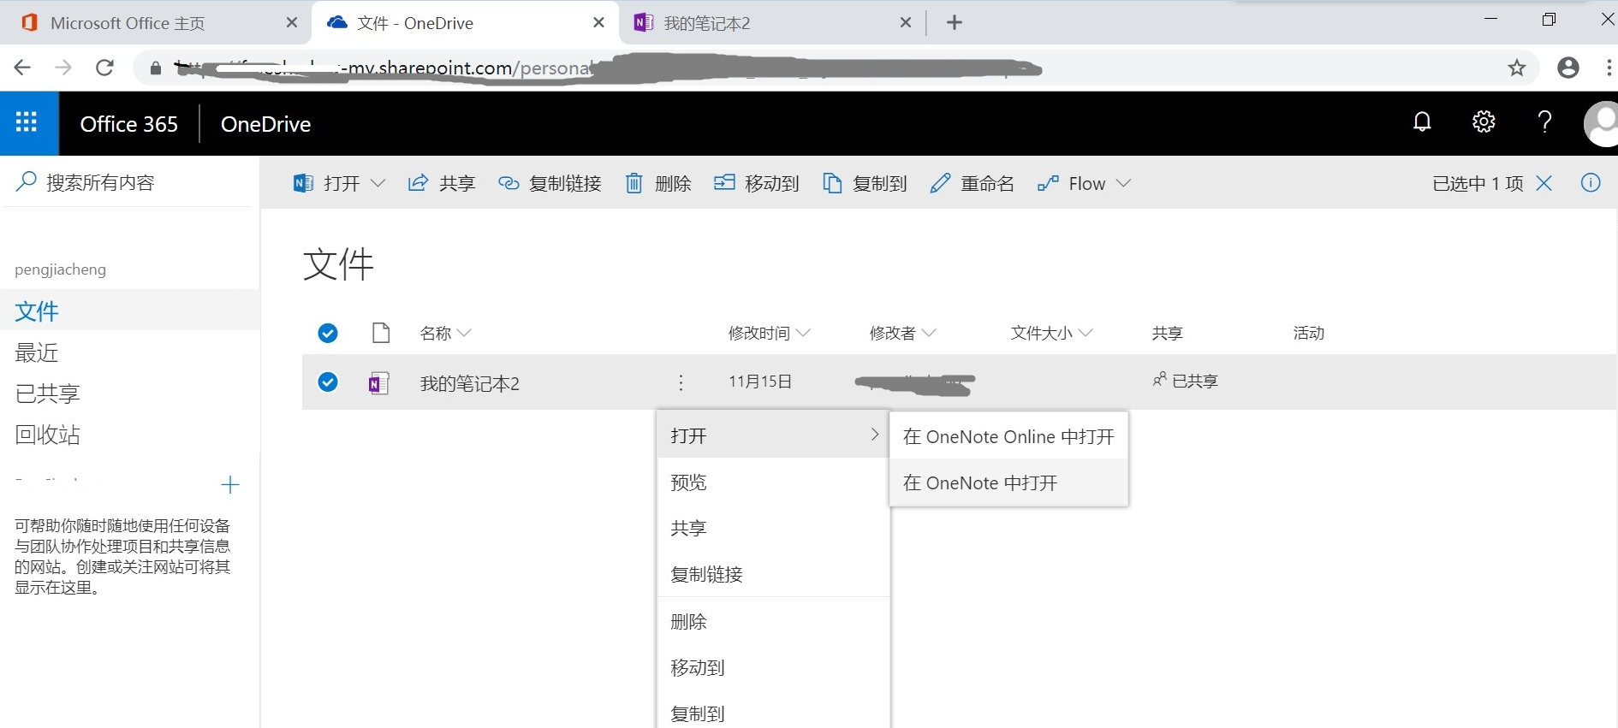This screenshot has height=728, width=1618.
Task: Click the 11月15日 modified date cell
Action: (x=760, y=382)
